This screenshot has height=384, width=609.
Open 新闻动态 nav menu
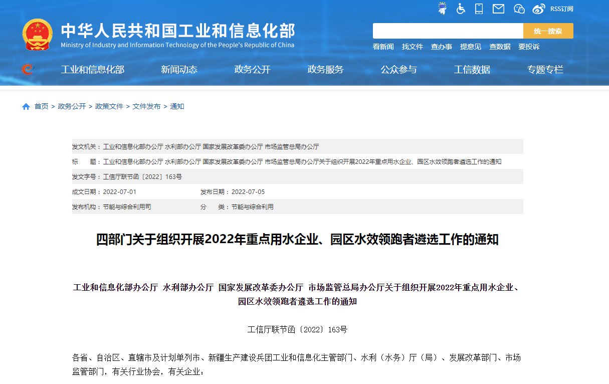(179, 70)
